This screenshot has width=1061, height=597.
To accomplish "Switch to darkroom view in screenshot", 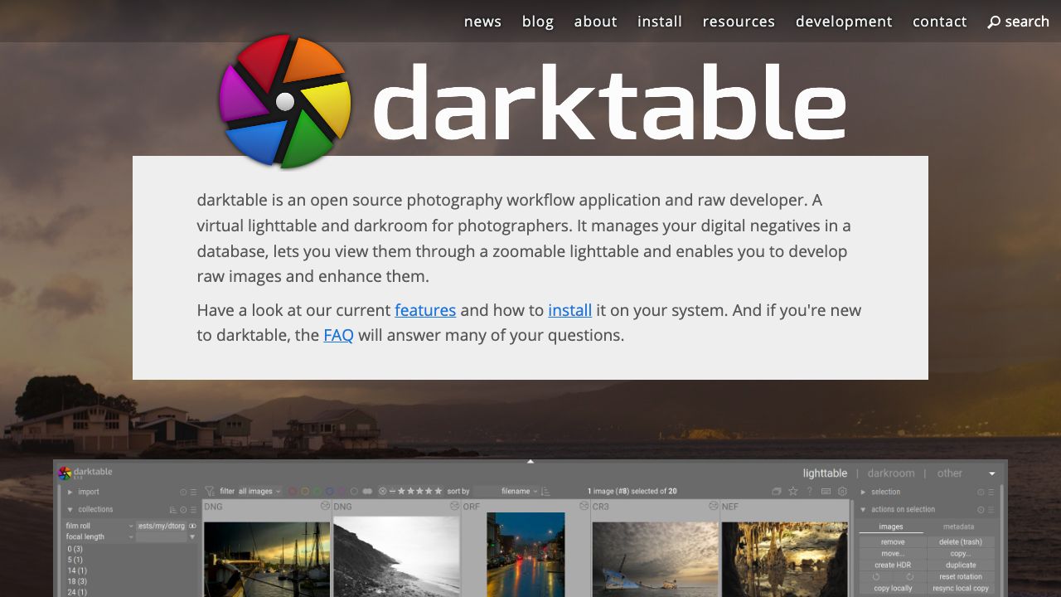I will [891, 473].
